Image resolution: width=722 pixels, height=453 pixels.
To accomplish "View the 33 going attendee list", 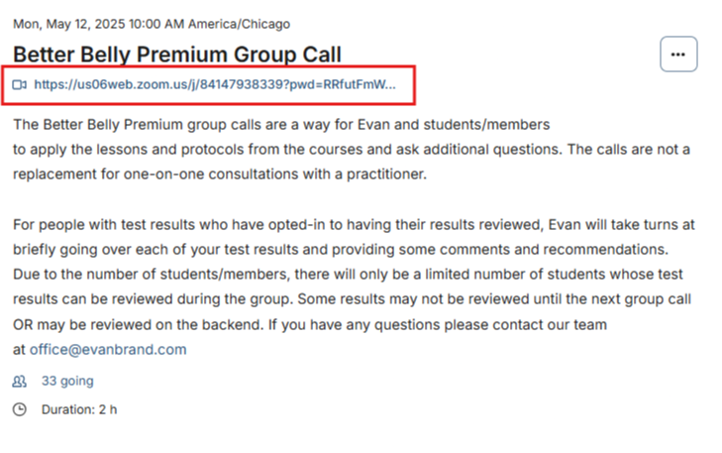I will (67, 381).
